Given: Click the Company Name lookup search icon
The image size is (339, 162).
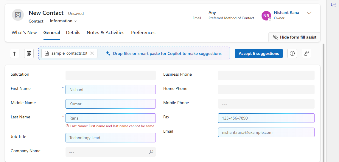Looking at the screenshot, I should [151, 152].
